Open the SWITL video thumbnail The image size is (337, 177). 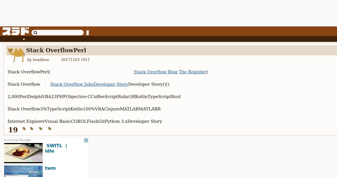(23, 153)
